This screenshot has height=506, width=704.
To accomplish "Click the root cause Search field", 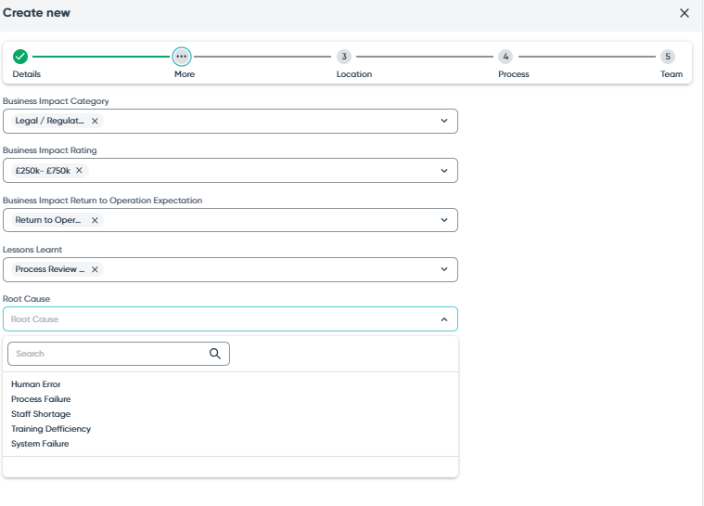I will pos(107,354).
